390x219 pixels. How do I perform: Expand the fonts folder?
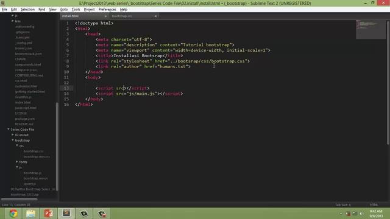point(17,162)
